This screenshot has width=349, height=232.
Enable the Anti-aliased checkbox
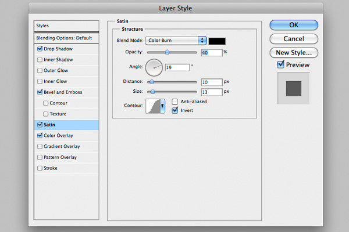pos(175,101)
